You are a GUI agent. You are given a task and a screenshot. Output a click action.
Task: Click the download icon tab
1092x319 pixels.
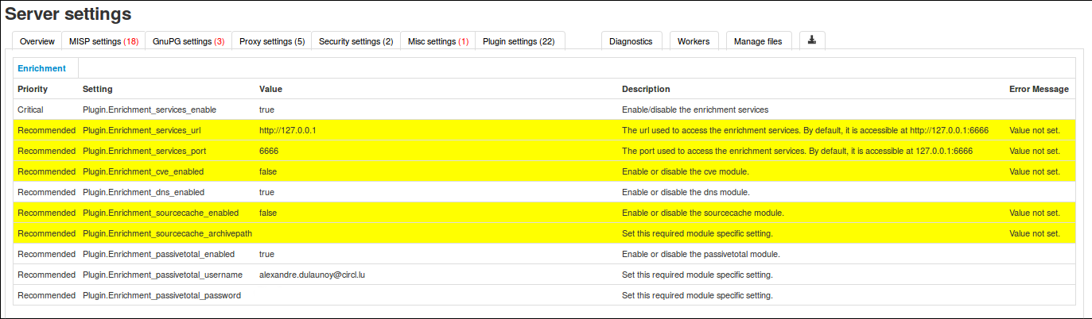(x=812, y=40)
